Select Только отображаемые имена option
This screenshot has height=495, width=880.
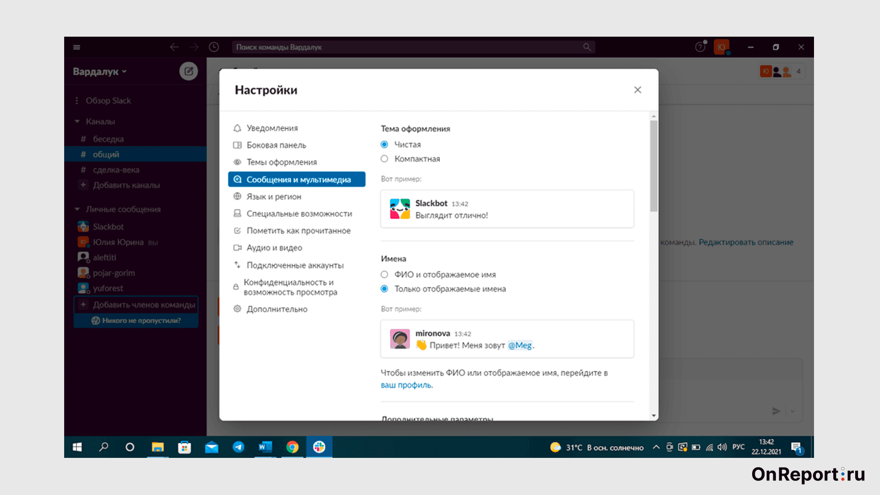coord(384,289)
